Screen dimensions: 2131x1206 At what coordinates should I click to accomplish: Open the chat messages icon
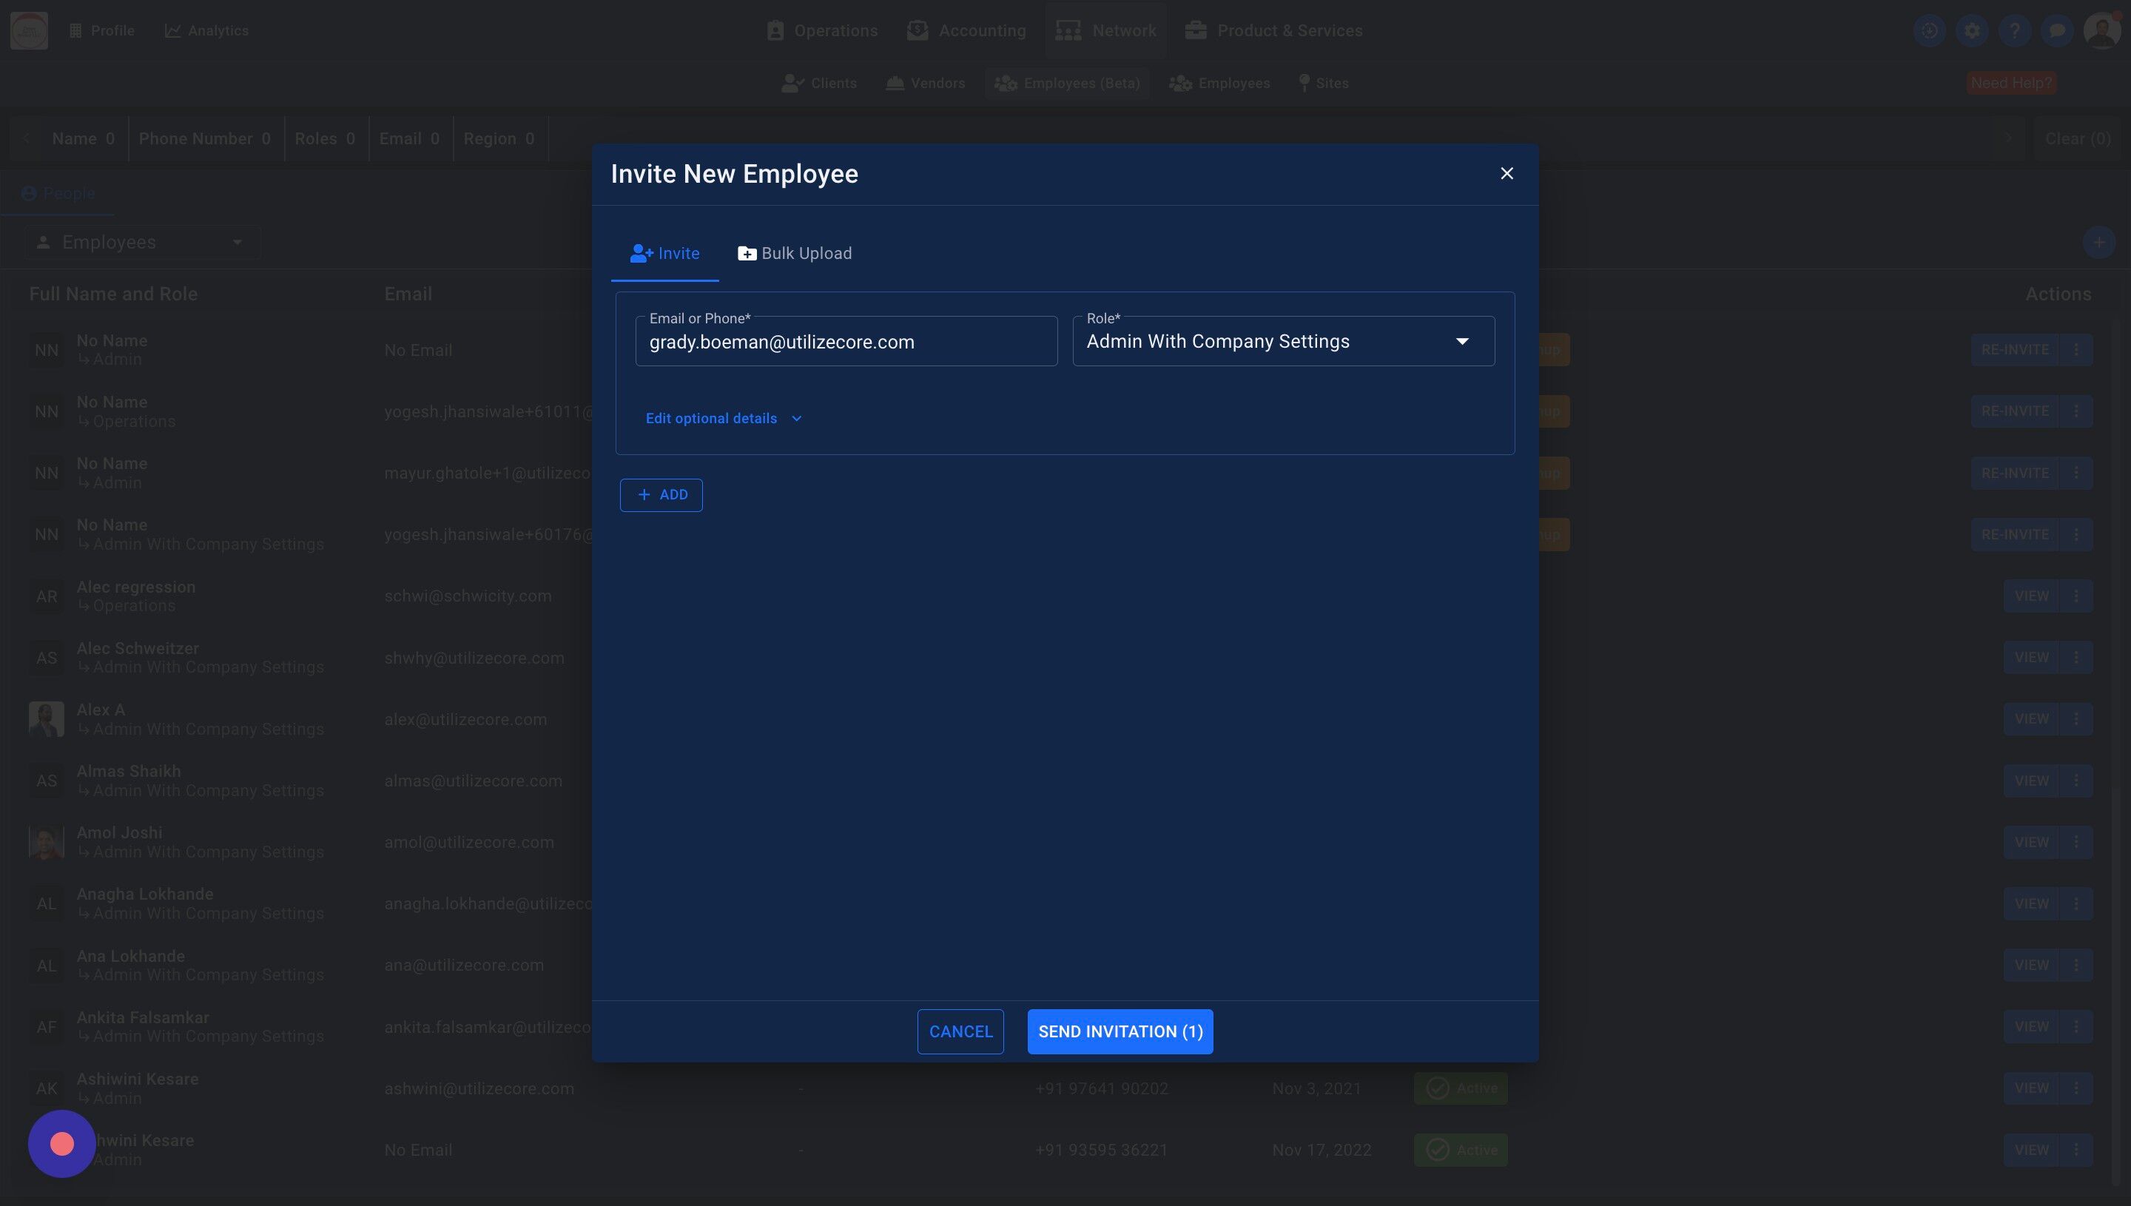[2056, 30]
